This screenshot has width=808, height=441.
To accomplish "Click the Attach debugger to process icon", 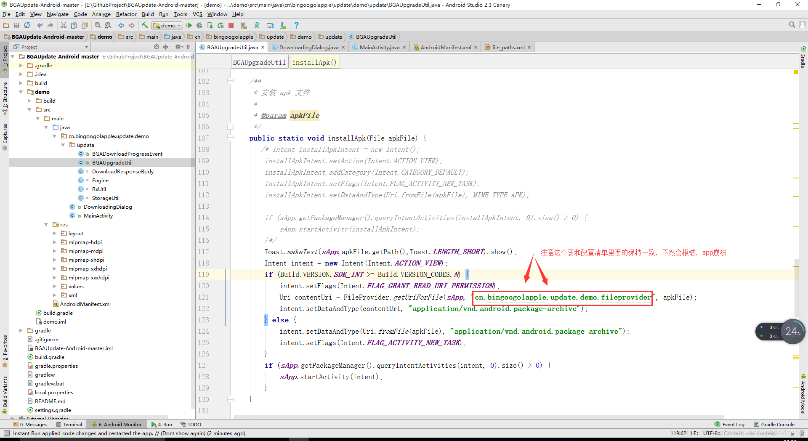I will 210,26.
